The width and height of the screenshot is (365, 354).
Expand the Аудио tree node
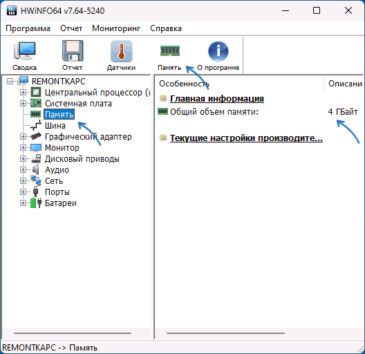[x=23, y=169]
